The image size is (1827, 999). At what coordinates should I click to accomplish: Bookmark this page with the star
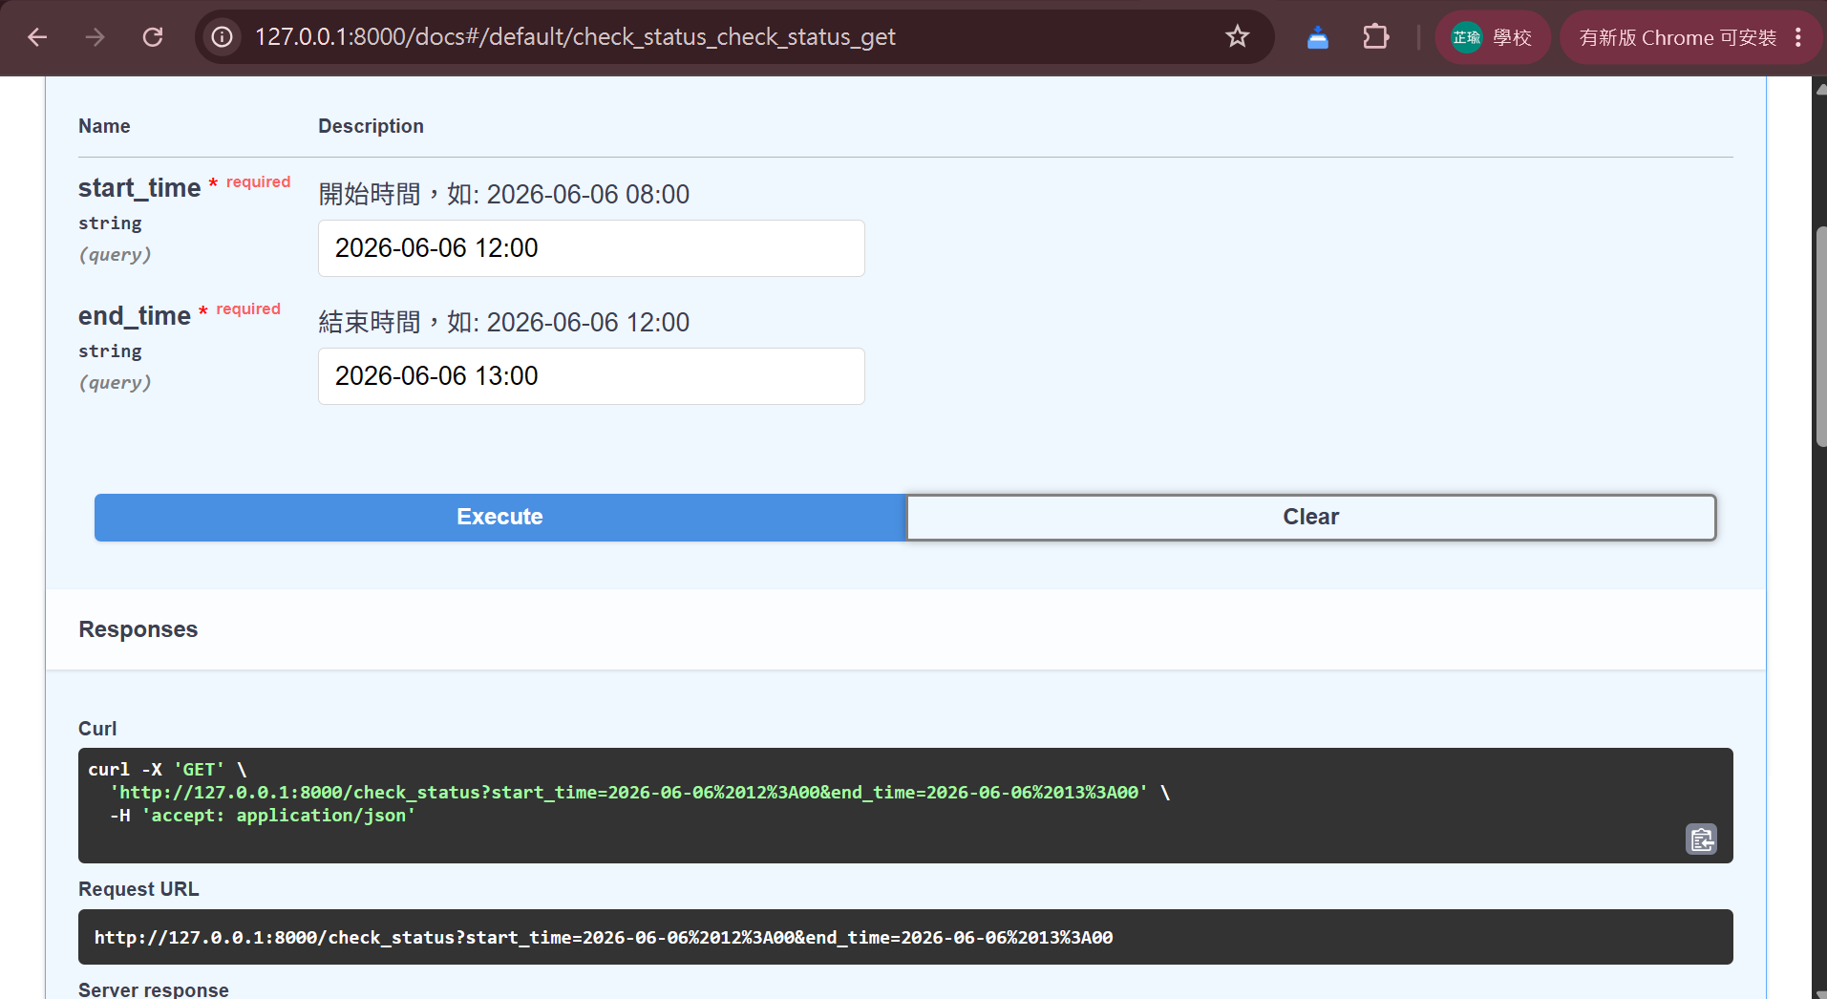tap(1238, 37)
